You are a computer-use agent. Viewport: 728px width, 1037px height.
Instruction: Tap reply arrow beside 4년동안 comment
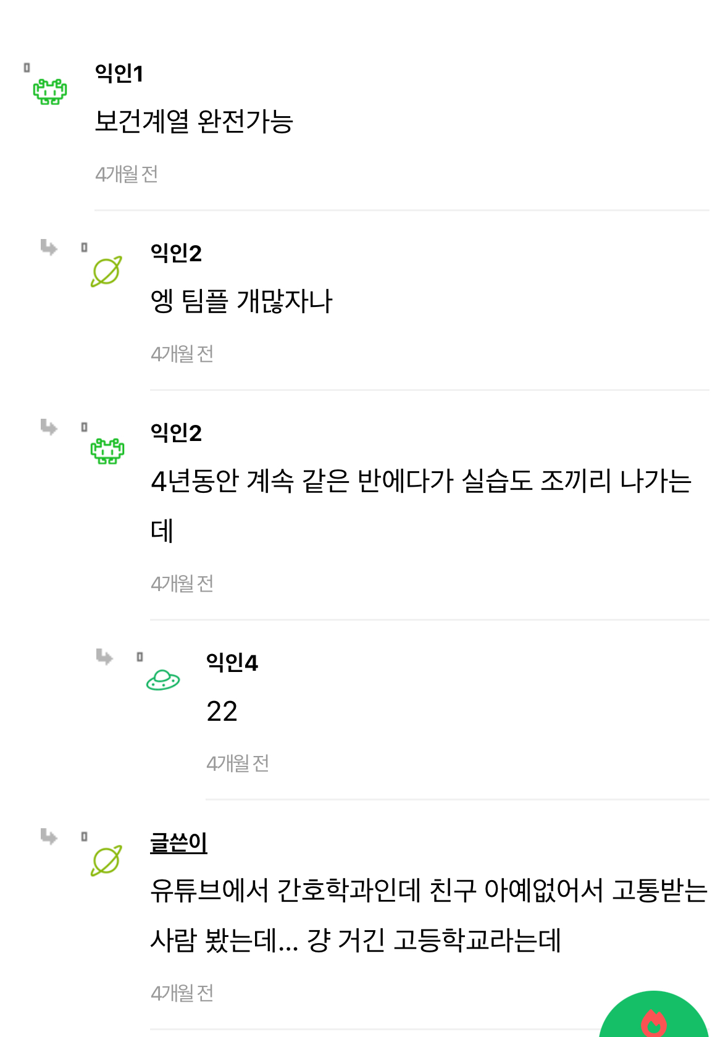(49, 427)
